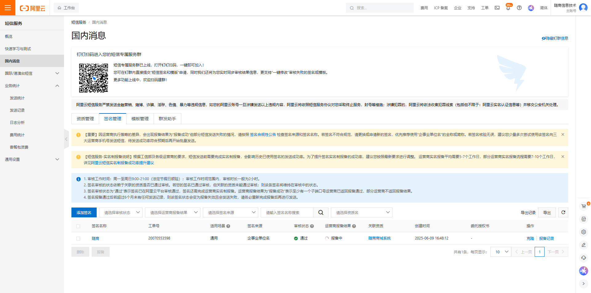Check the select-all checkbox in table header

pos(78,226)
